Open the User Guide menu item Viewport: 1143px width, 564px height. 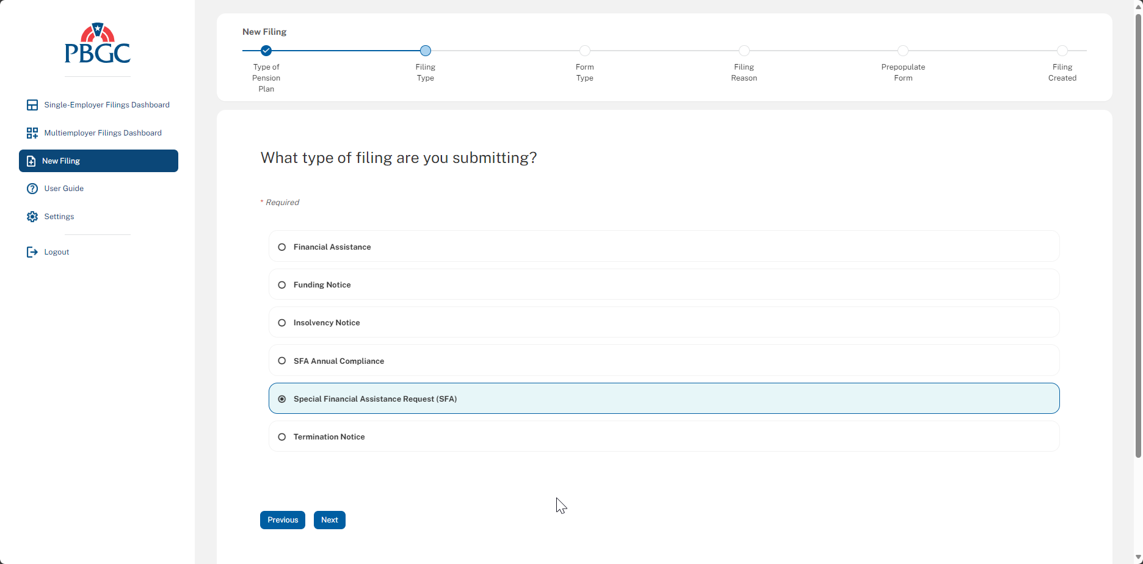[64, 189]
